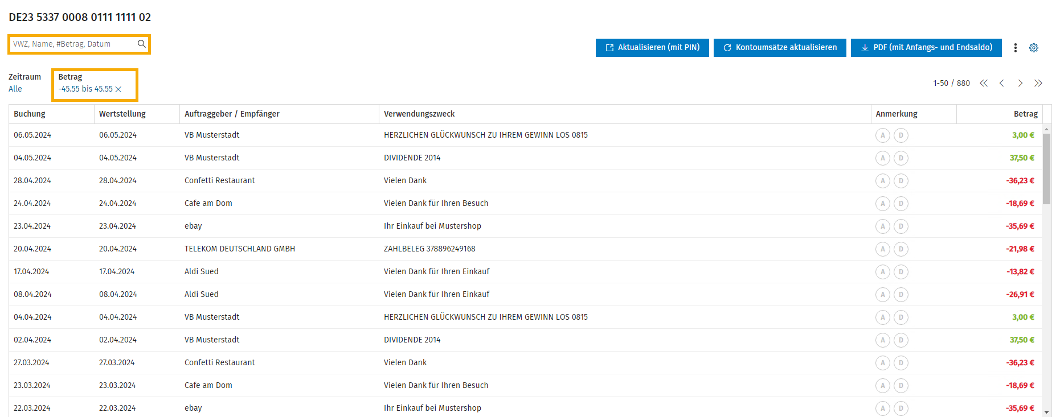Screen dimensions: 1056x417
Task: Click D icon in 23.04.2024 ebay row
Action: (x=901, y=226)
